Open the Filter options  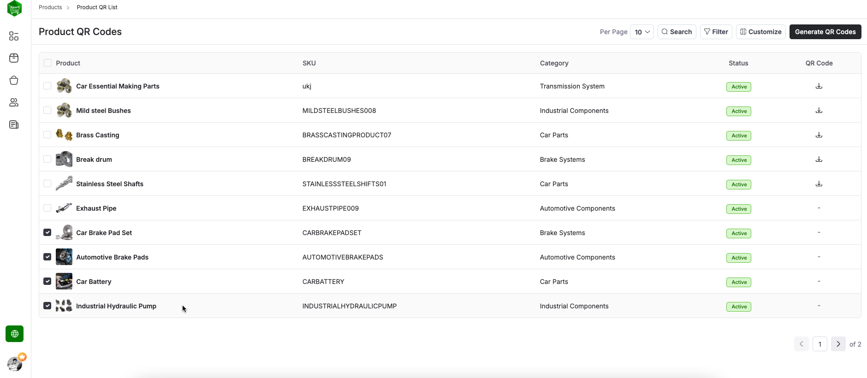tap(716, 32)
